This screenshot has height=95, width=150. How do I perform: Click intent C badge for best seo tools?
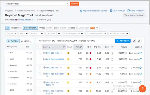pyautogui.click(x=68, y=53)
